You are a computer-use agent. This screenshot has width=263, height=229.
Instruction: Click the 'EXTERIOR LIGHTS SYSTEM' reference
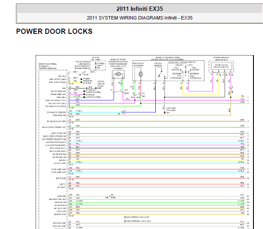(93, 91)
